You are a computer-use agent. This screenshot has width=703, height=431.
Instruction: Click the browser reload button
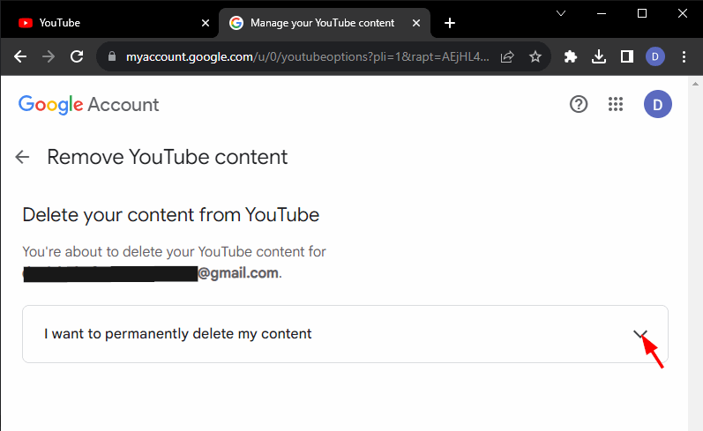tap(77, 56)
